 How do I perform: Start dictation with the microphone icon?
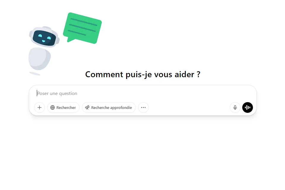(x=235, y=107)
